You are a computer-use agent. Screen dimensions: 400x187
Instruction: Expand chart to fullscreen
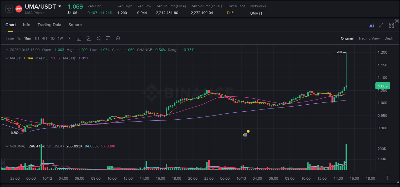[381, 25]
